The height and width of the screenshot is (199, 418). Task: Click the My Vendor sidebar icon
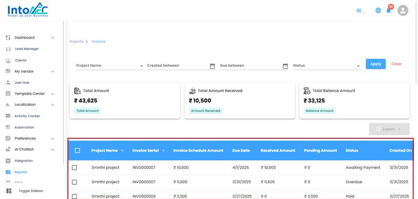click(x=8, y=71)
